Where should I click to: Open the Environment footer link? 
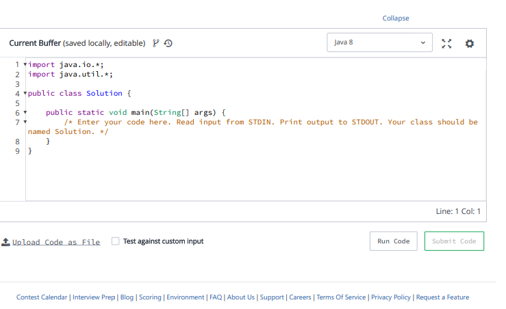coord(186,297)
